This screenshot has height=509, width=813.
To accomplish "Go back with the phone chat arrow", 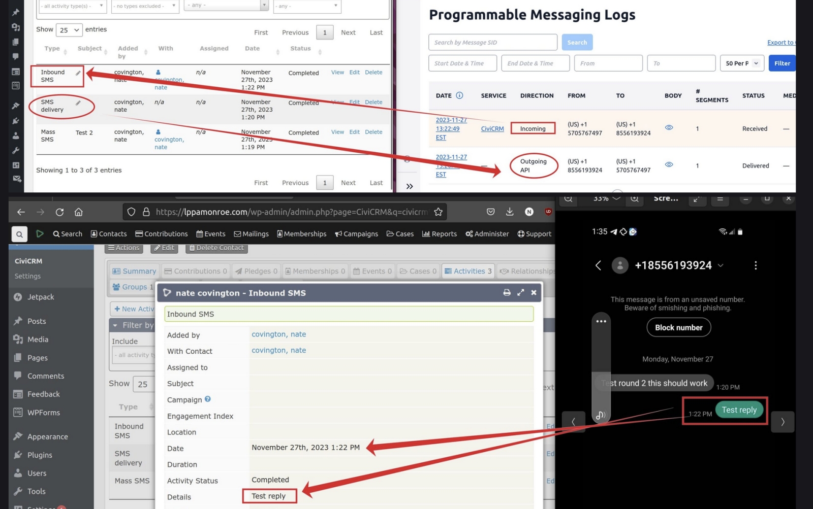I will tap(598, 265).
